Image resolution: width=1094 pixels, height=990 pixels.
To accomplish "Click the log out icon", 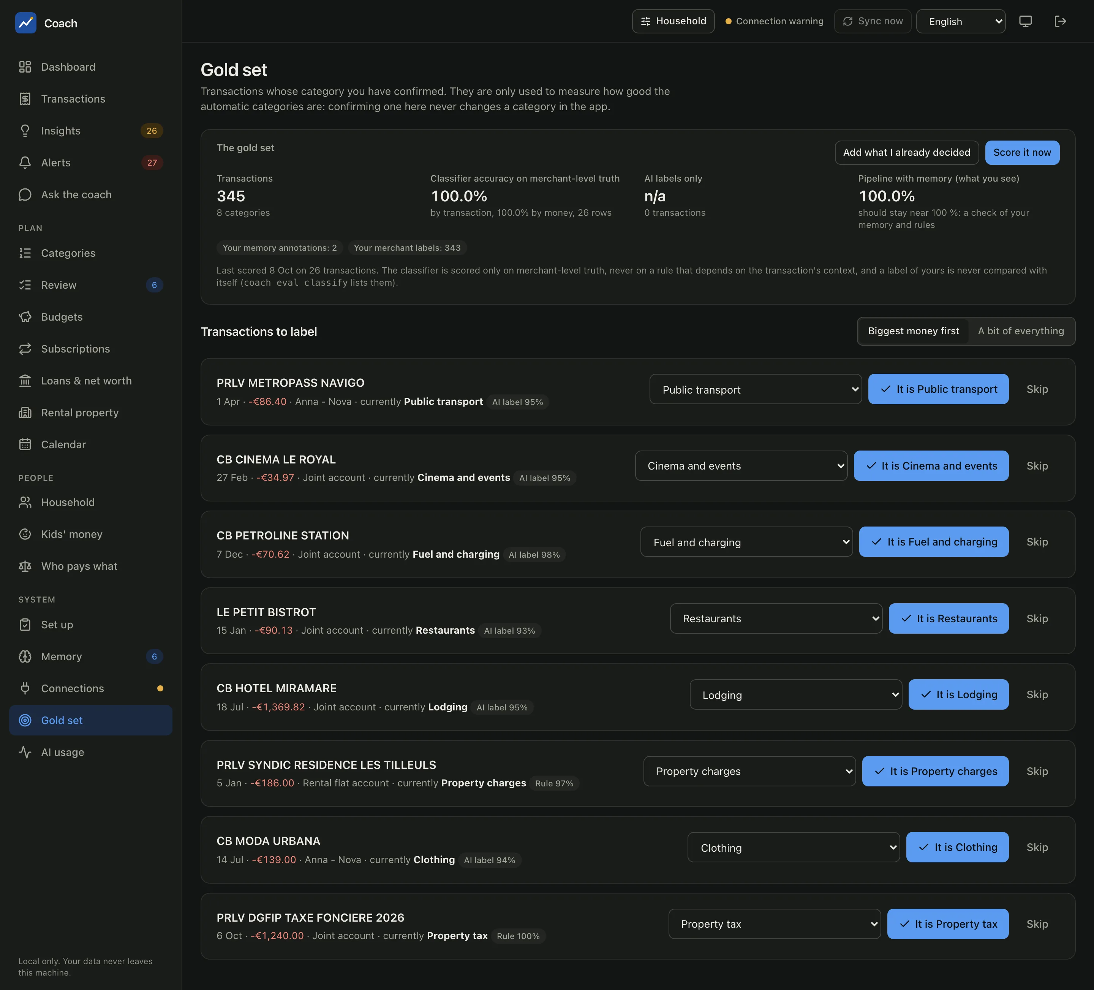I will tap(1060, 21).
